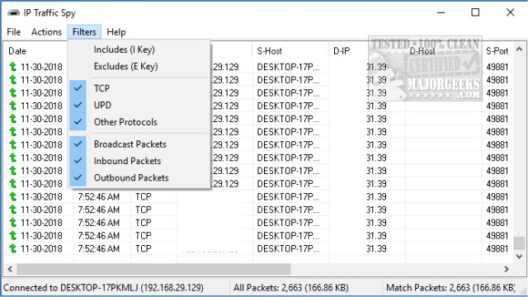Sort by the S-Port column header
Image resolution: width=528 pixels, height=297 pixels.
pos(497,51)
